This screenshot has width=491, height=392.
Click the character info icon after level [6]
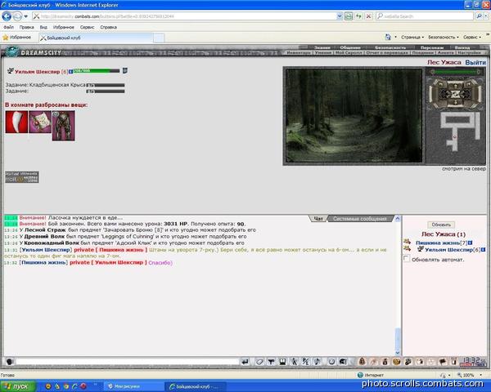coord(70,72)
